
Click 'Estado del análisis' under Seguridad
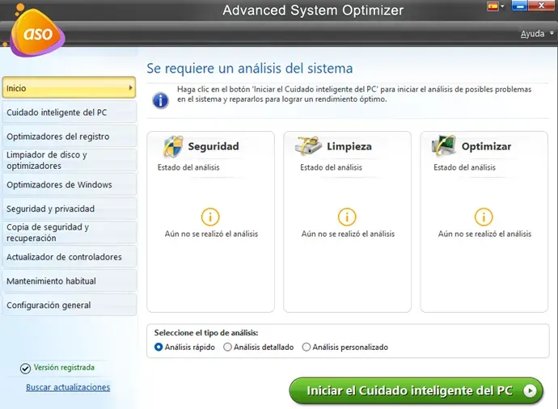point(188,167)
